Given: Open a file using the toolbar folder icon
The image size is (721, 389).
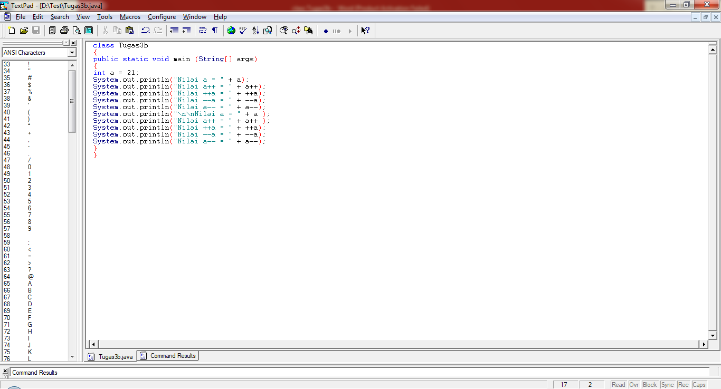Looking at the screenshot, I should click(24, 31).
